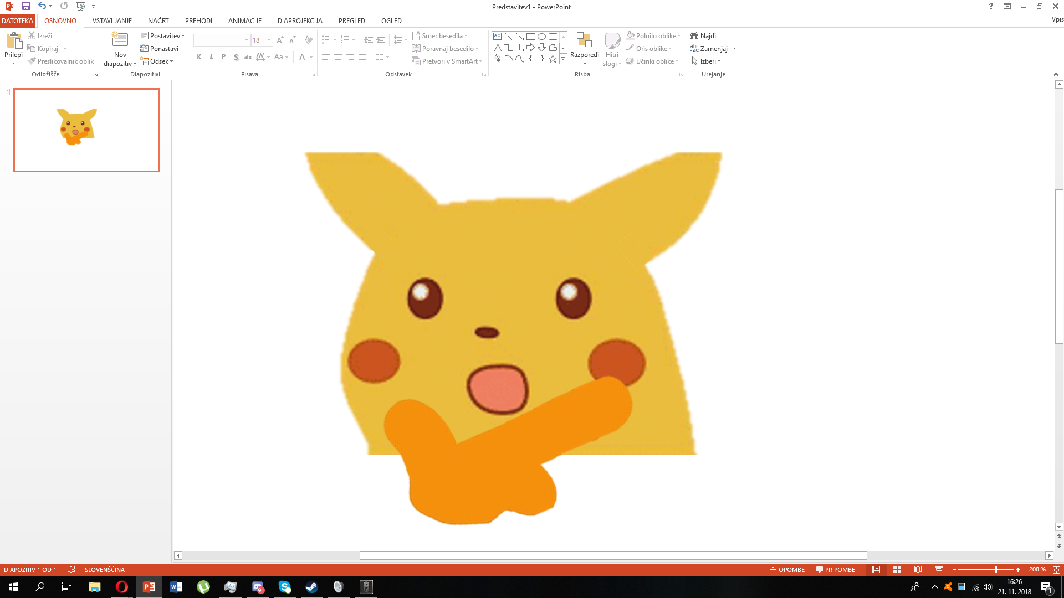Click the OPOMBE notes button
The height and width of the screenshot is (598, 1064).
click(787, 569)
